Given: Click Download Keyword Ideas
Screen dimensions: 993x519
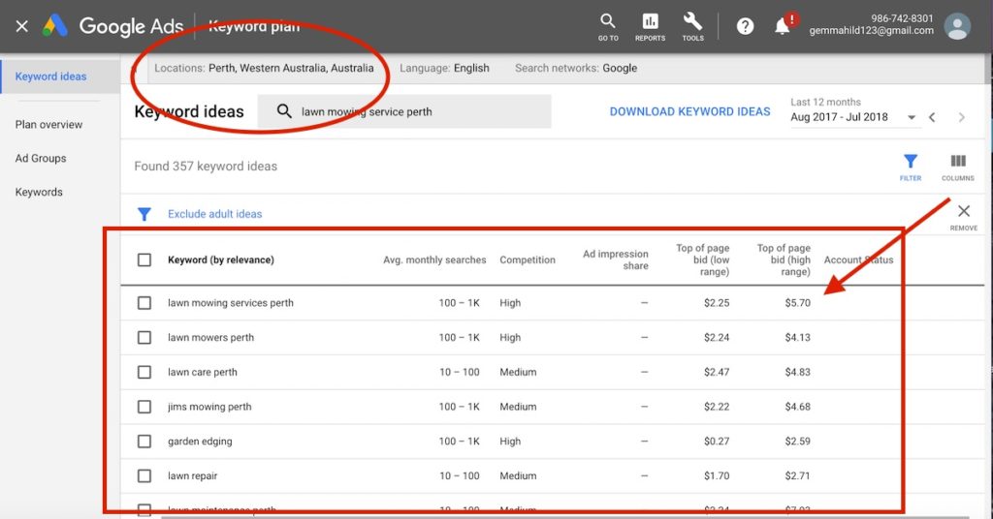Looking at the screenshot, I should tap(689, 112).
